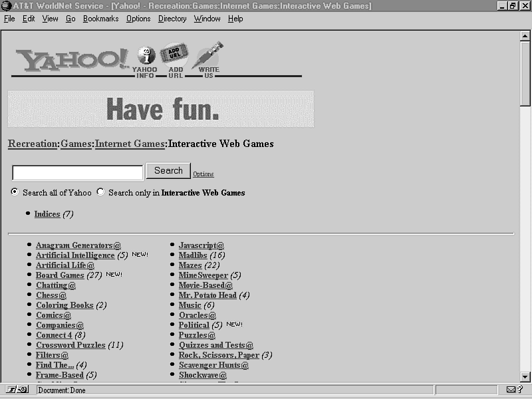Open the mail envelope icon in status bar

coord(511,390)
